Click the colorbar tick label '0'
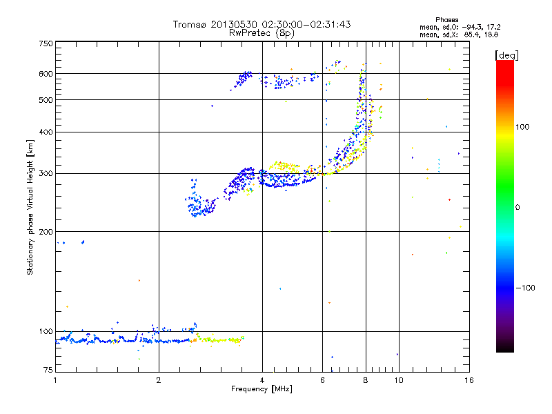552x414 pixels. [x=517, y=207]
